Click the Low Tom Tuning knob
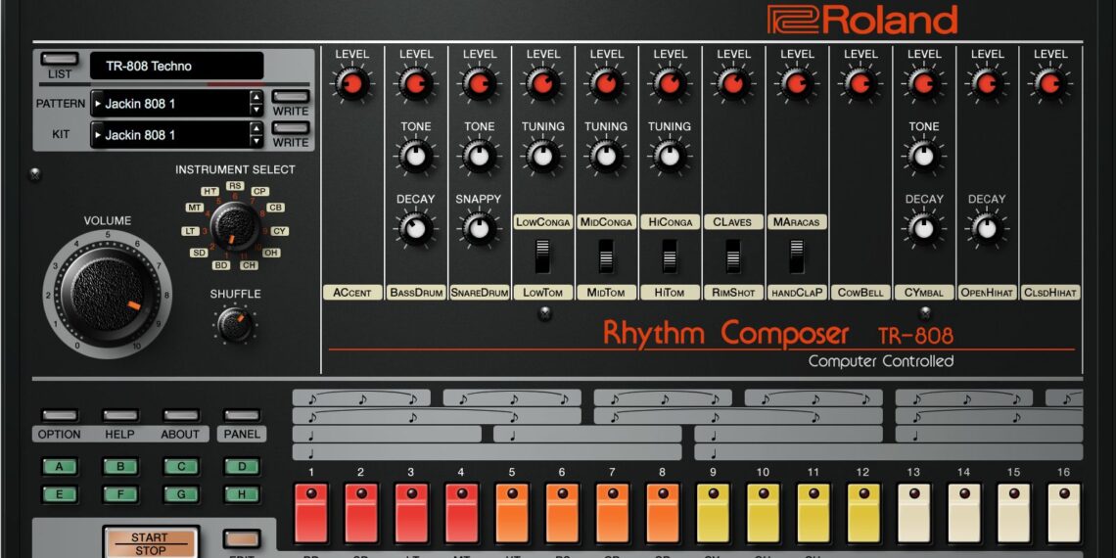1116x558 pixels. click(x=542, y=156)
